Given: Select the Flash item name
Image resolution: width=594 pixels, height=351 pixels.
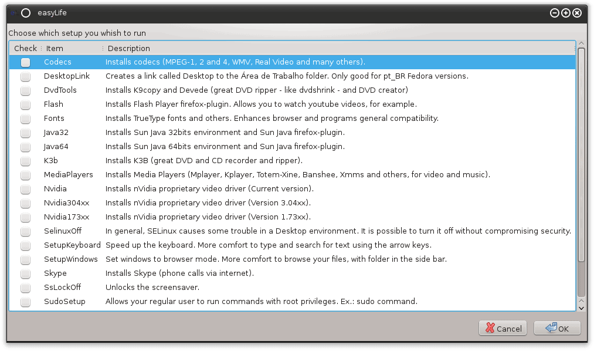Looking at the screenshot, I should [x=53, y=104].
